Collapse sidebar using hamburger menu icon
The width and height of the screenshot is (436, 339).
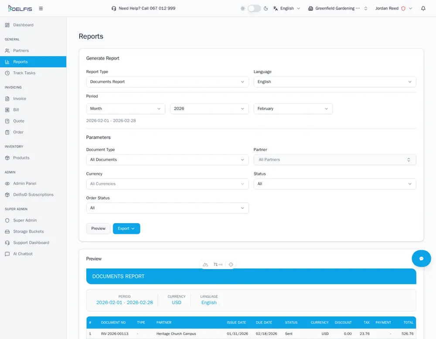click(x=41, y=8)
